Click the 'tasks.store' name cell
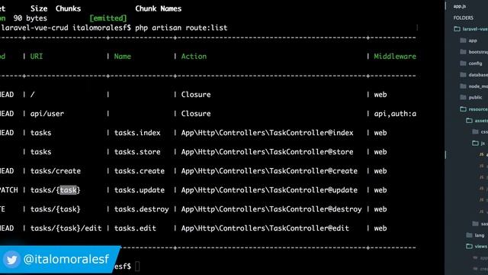 [x=137, y=152]
